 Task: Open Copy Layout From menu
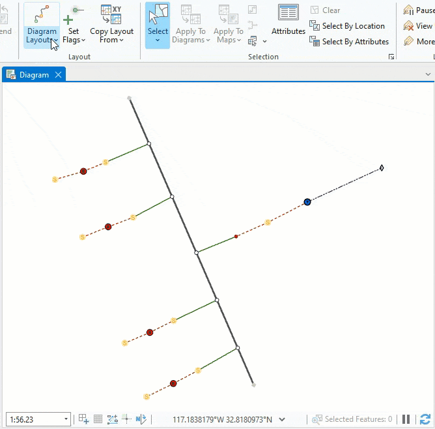point(111,25)
